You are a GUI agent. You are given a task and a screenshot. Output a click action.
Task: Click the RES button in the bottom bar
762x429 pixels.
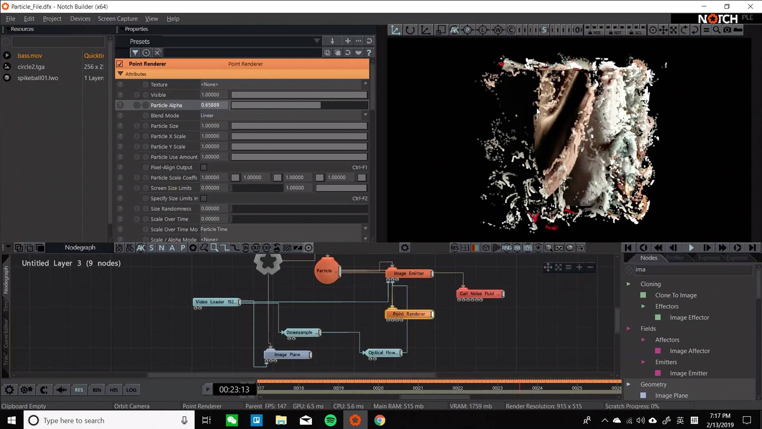[x=79, y=390]
